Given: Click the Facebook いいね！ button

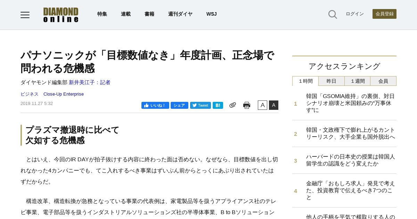Looking at the screenshot, I should (x=155, y=105).
